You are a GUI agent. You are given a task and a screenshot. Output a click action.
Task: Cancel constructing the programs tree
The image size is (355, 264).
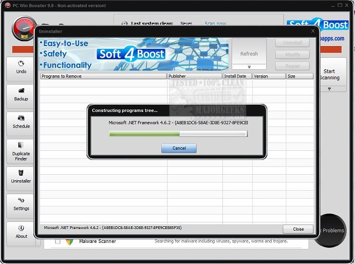179,148
